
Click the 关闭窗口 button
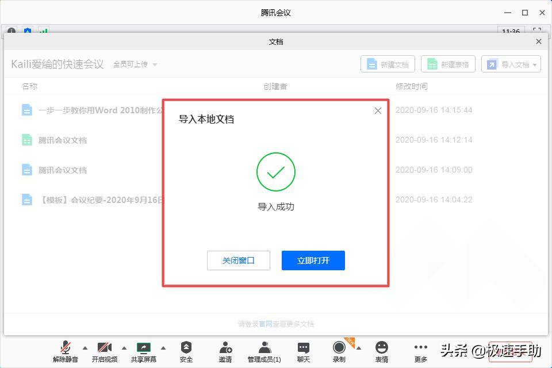(239, 260)
